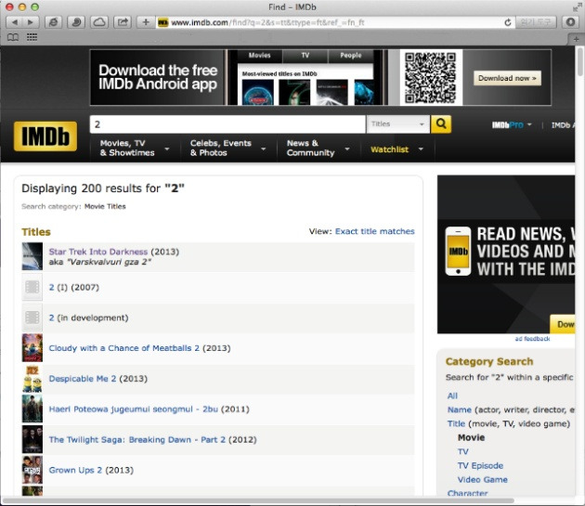585x506 pixels.
Task: Select TV tab in banner ad
Action: pyautogui.click(x=305, y=56)
